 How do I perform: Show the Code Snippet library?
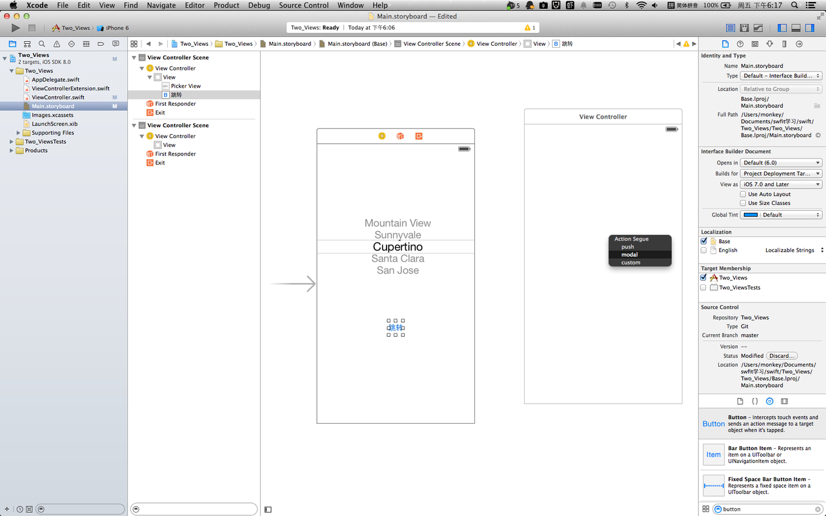[755, 401]
